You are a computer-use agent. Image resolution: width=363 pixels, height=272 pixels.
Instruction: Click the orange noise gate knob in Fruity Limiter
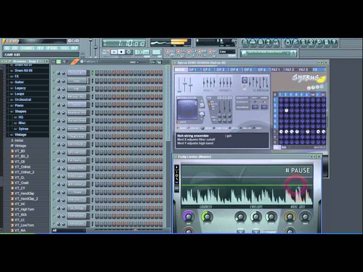coord(289,216)
